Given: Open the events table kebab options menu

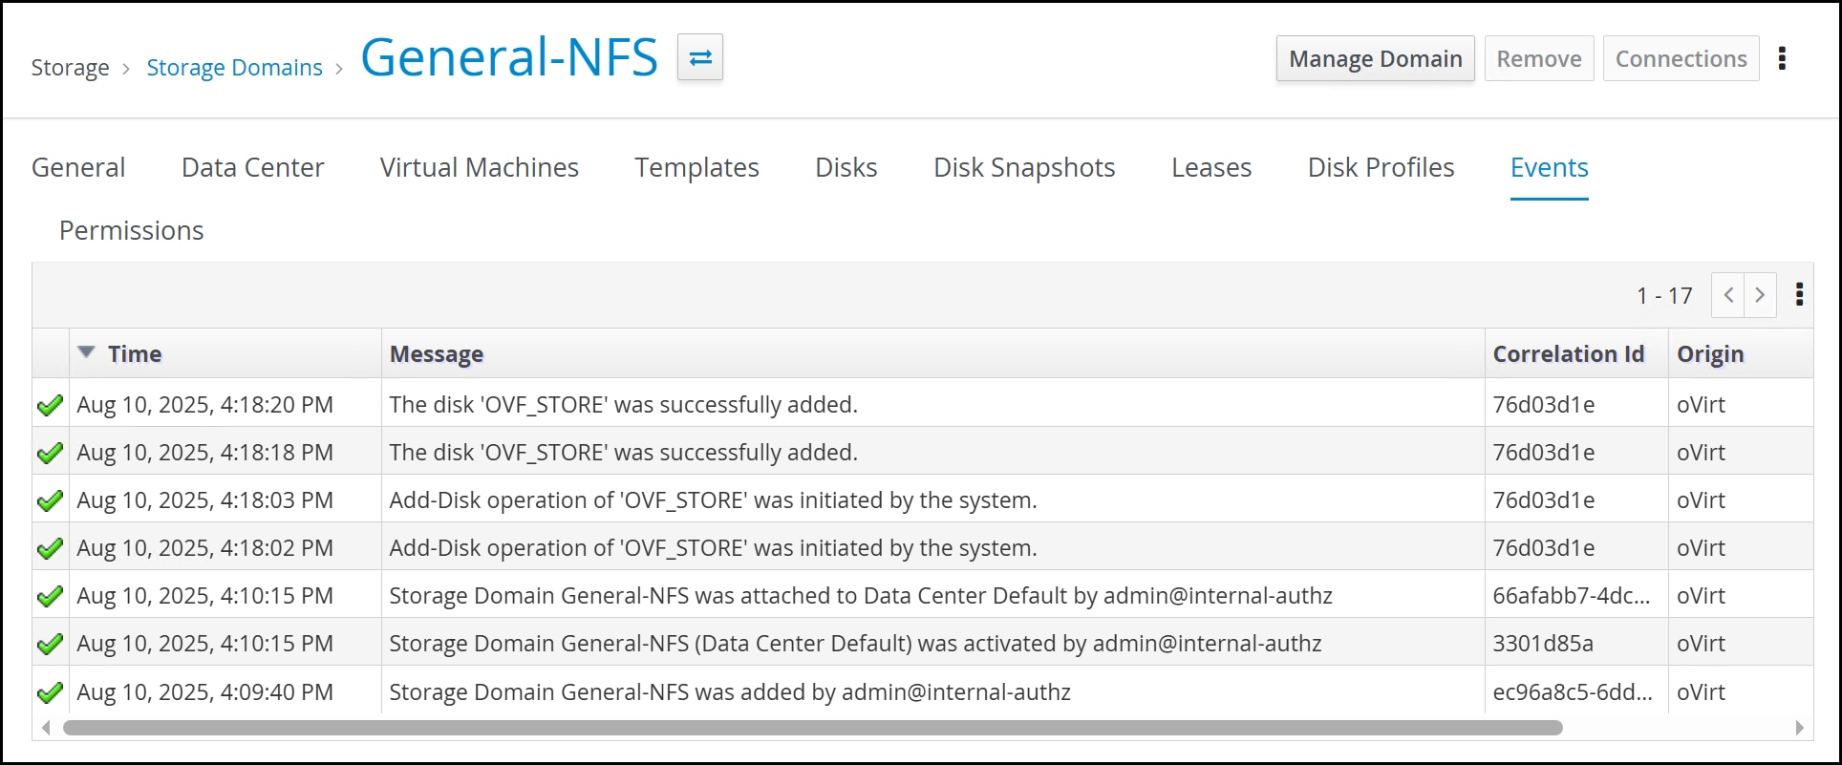Looking at the screenshot, I should click(1799, 294).
